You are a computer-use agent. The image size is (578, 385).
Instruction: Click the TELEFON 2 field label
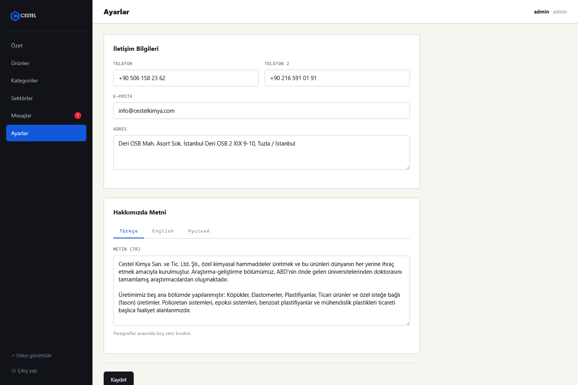click(277, 64)
